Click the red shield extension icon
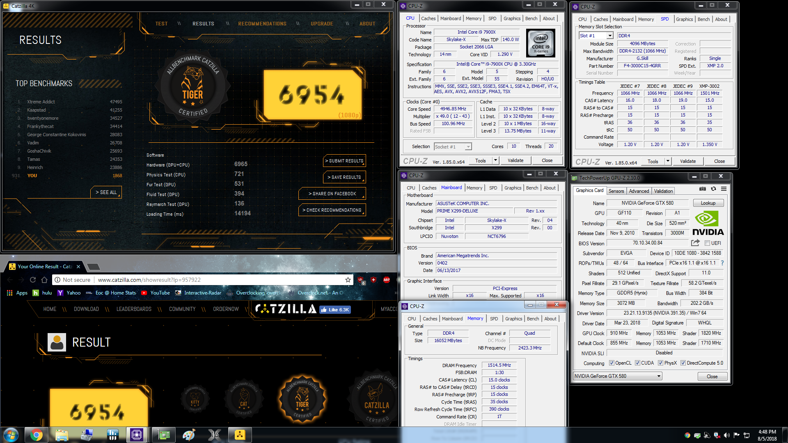Viewport: 788px width, 443px height. (373, 280)
